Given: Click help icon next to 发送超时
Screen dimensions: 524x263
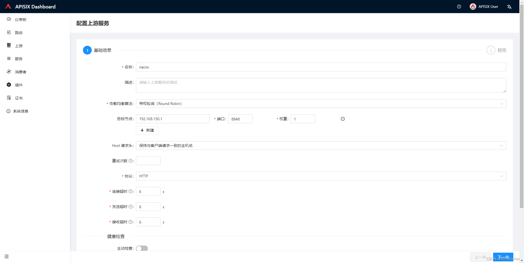Looking at the screenshot, I should pos(130,207).
